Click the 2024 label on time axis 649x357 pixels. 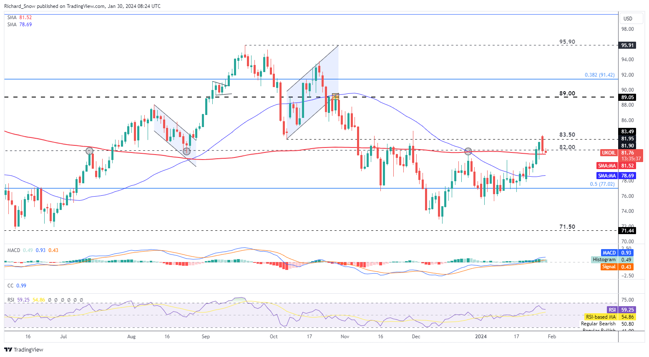click(480, 336)
